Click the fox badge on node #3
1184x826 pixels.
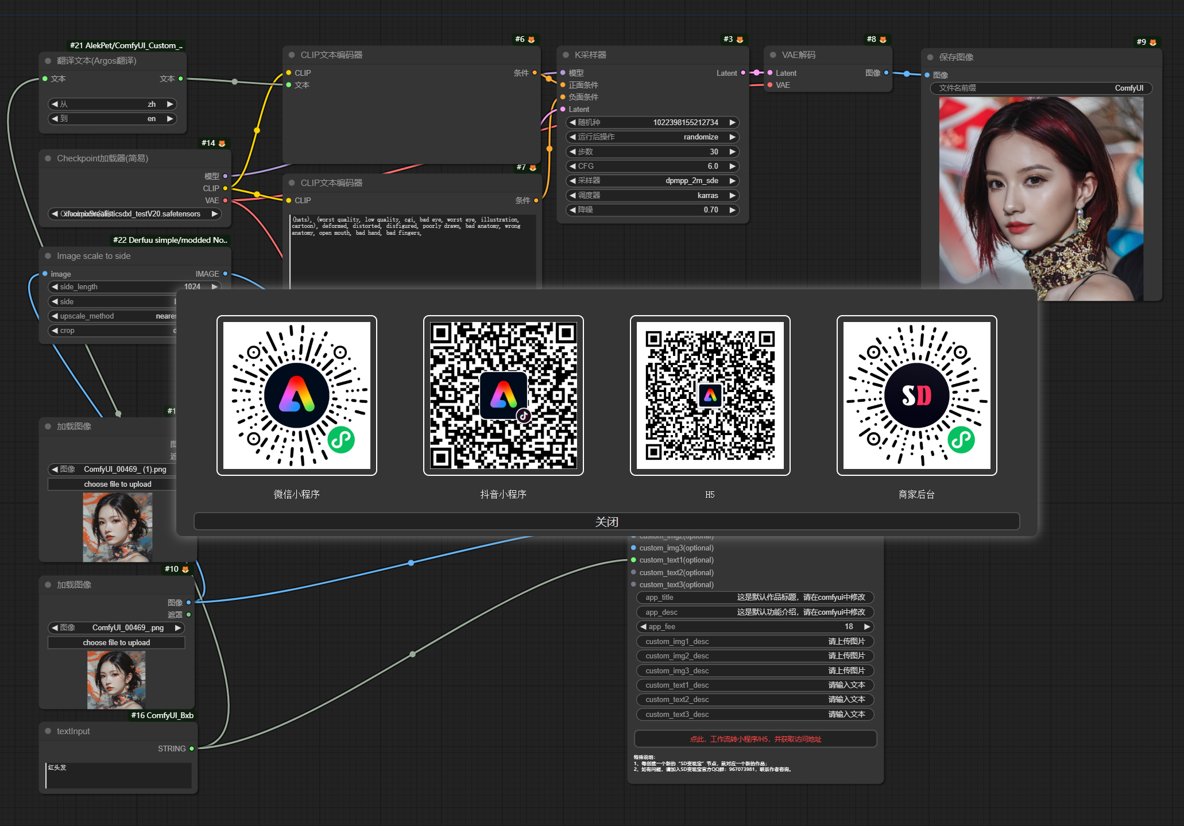coord(740,40)
